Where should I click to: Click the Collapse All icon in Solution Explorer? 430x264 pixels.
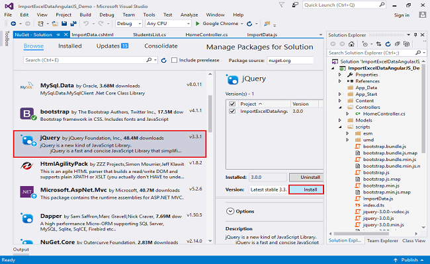click(398, 44)
